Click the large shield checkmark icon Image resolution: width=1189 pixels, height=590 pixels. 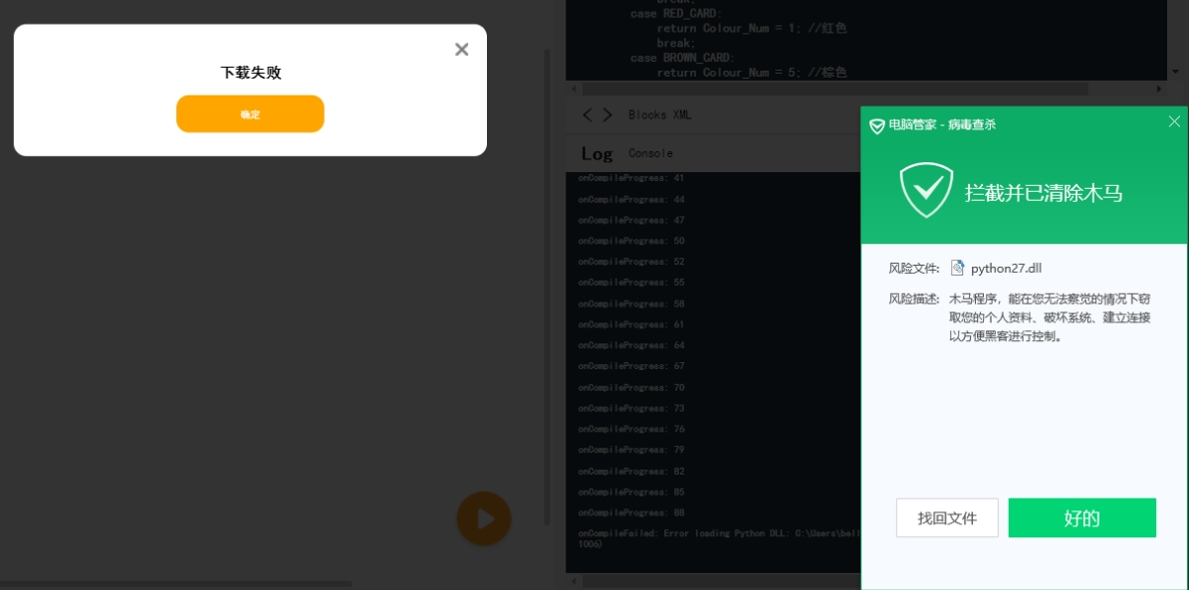(x=926, y=191)
